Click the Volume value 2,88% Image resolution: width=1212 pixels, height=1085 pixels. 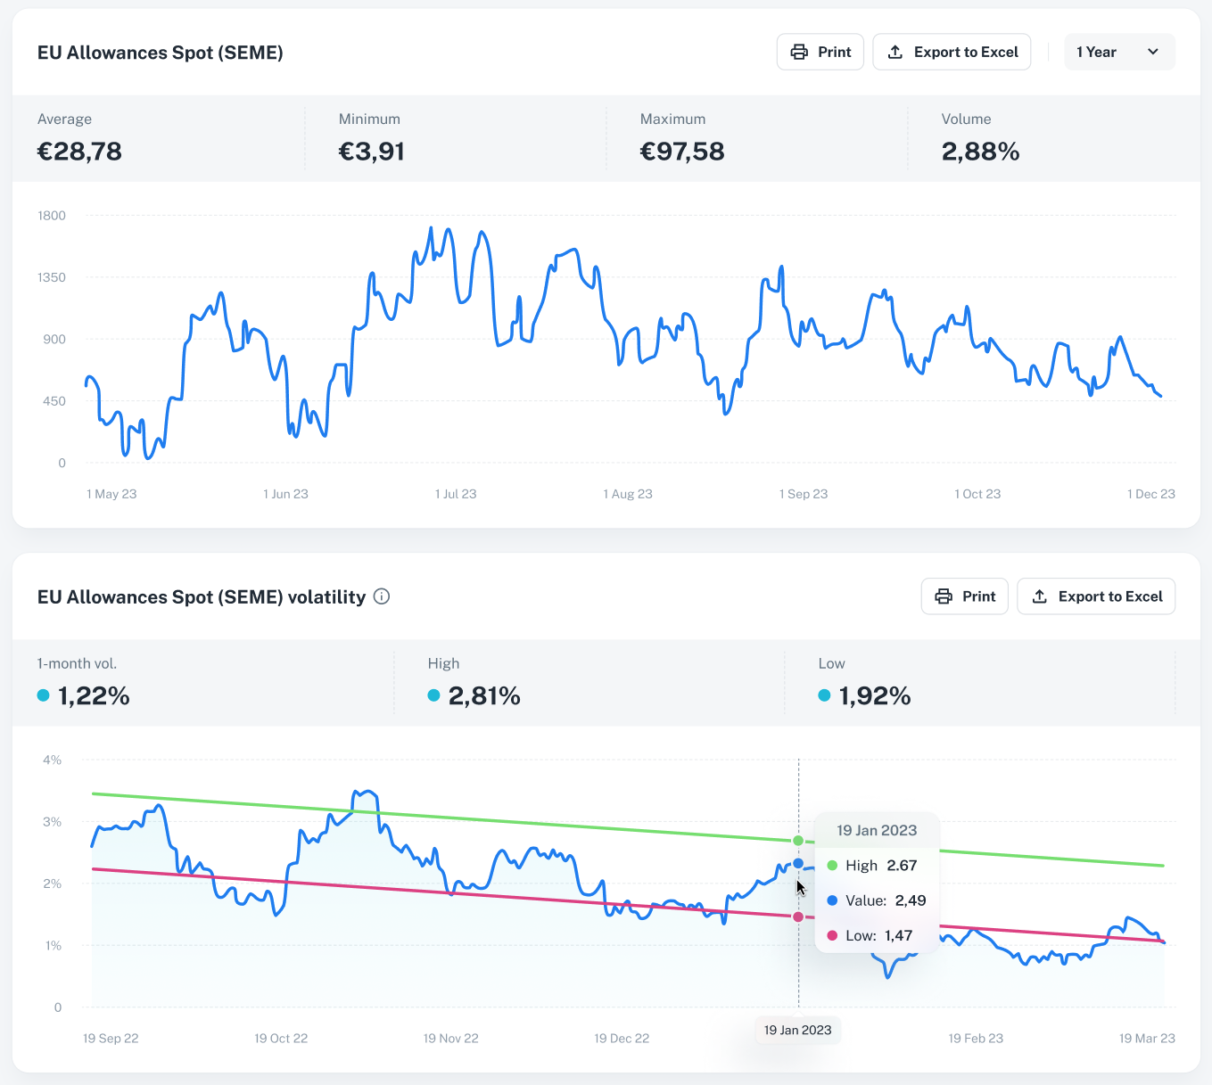click(981, 152)
